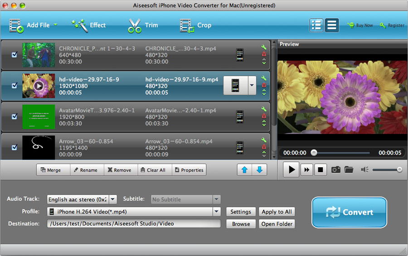This screenshot has width=408, height=256.
Task: Open the snapshot folder icon
Action: pos(349,170)
